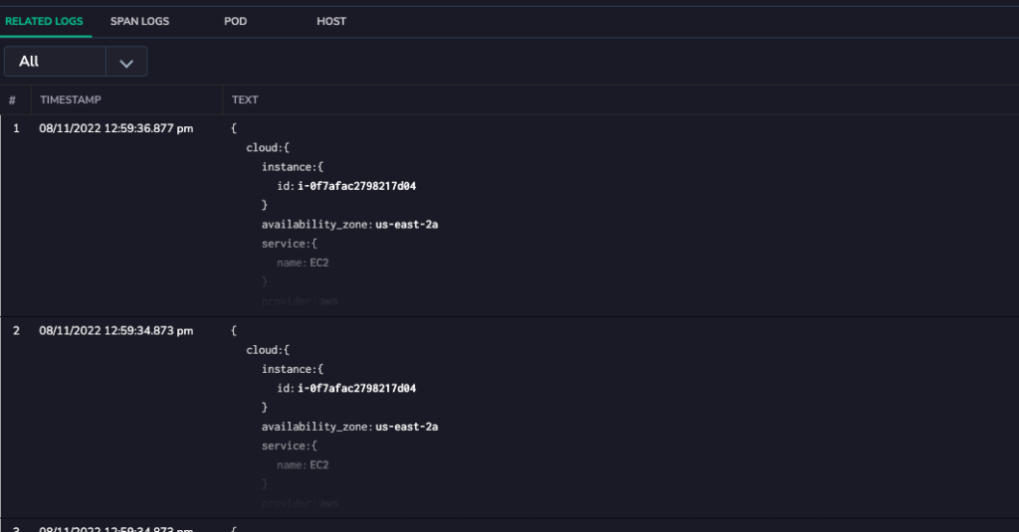Collapse the service object in first log
This screenshot has height=532, width=1019.
coord(290,244)
